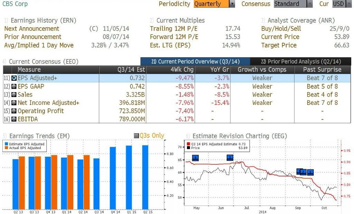This screenshot has width=354, height=214.
Task: Click the -9.47% four-week change value
Action: coord(185,78)
